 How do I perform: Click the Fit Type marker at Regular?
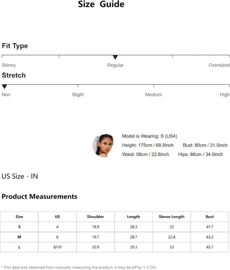click(x=115, y=57)
